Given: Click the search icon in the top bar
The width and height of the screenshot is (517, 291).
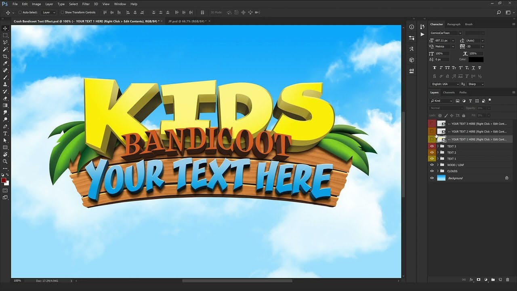Looking at the screenshot, I should click(x=499, y=13).
